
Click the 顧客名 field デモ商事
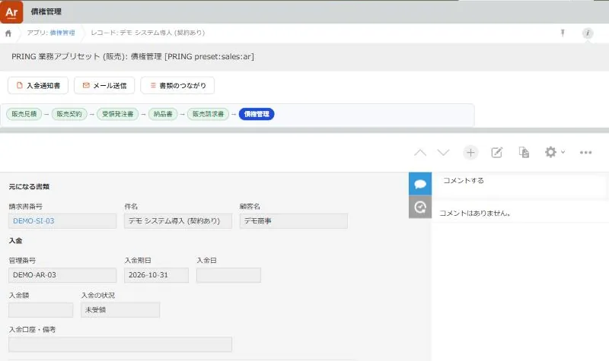(294, 221)
